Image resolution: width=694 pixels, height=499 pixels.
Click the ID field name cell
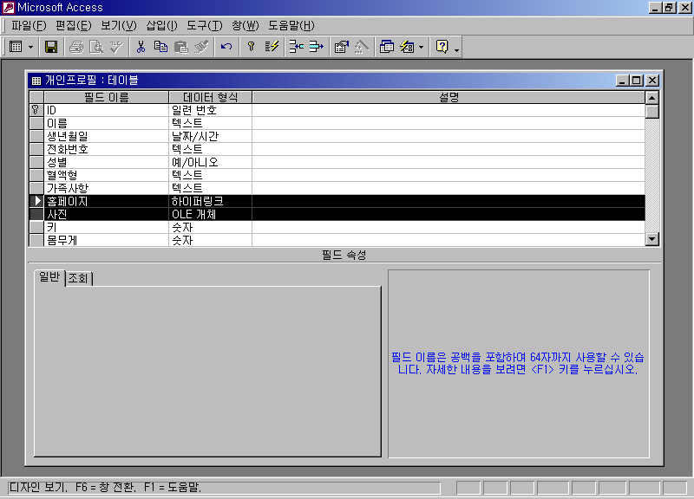coord(106,110)
